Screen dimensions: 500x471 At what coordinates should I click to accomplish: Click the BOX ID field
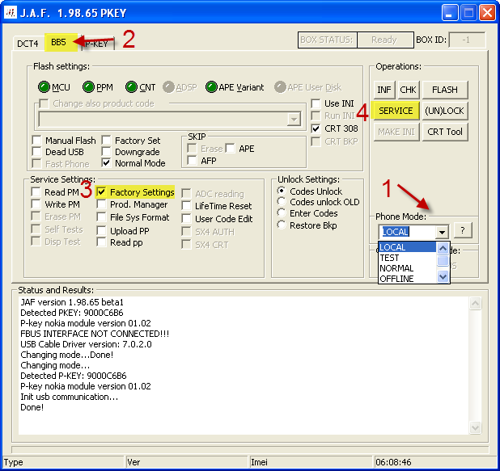[467, 40]
